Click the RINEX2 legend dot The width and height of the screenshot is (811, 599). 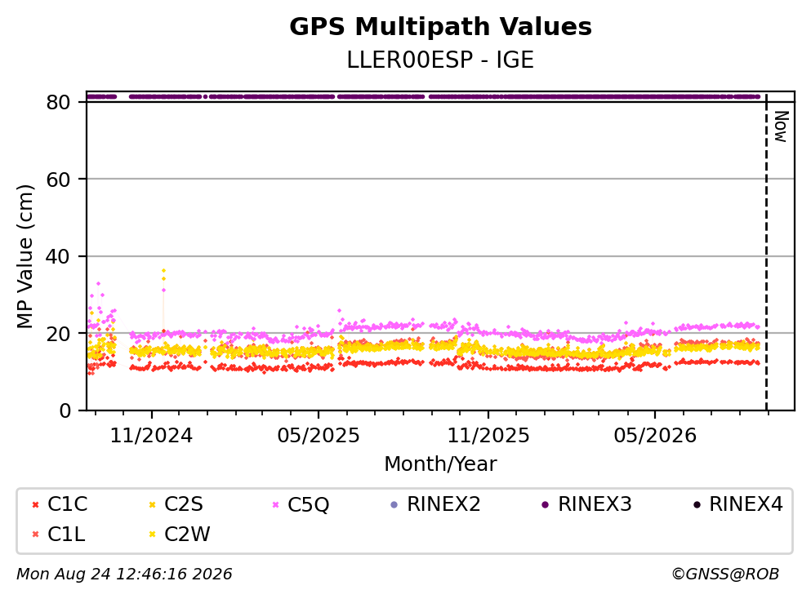394,504
